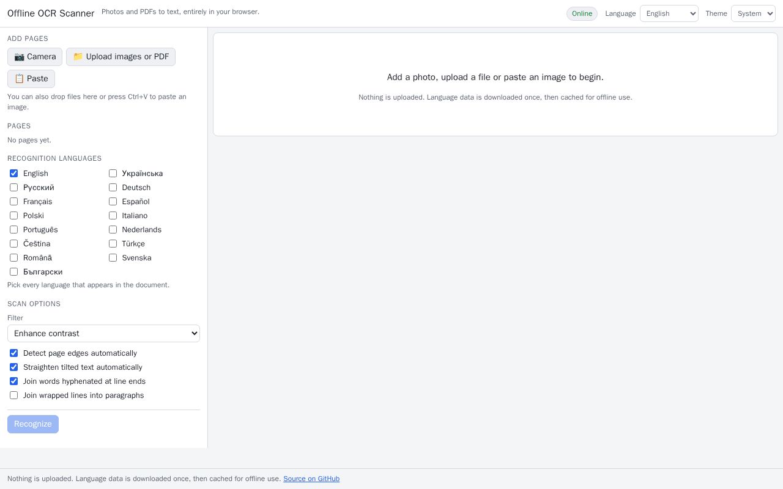This screenshot has height=489, width=783.
Task: Open the Camera capture button
Action: point(35,57)
